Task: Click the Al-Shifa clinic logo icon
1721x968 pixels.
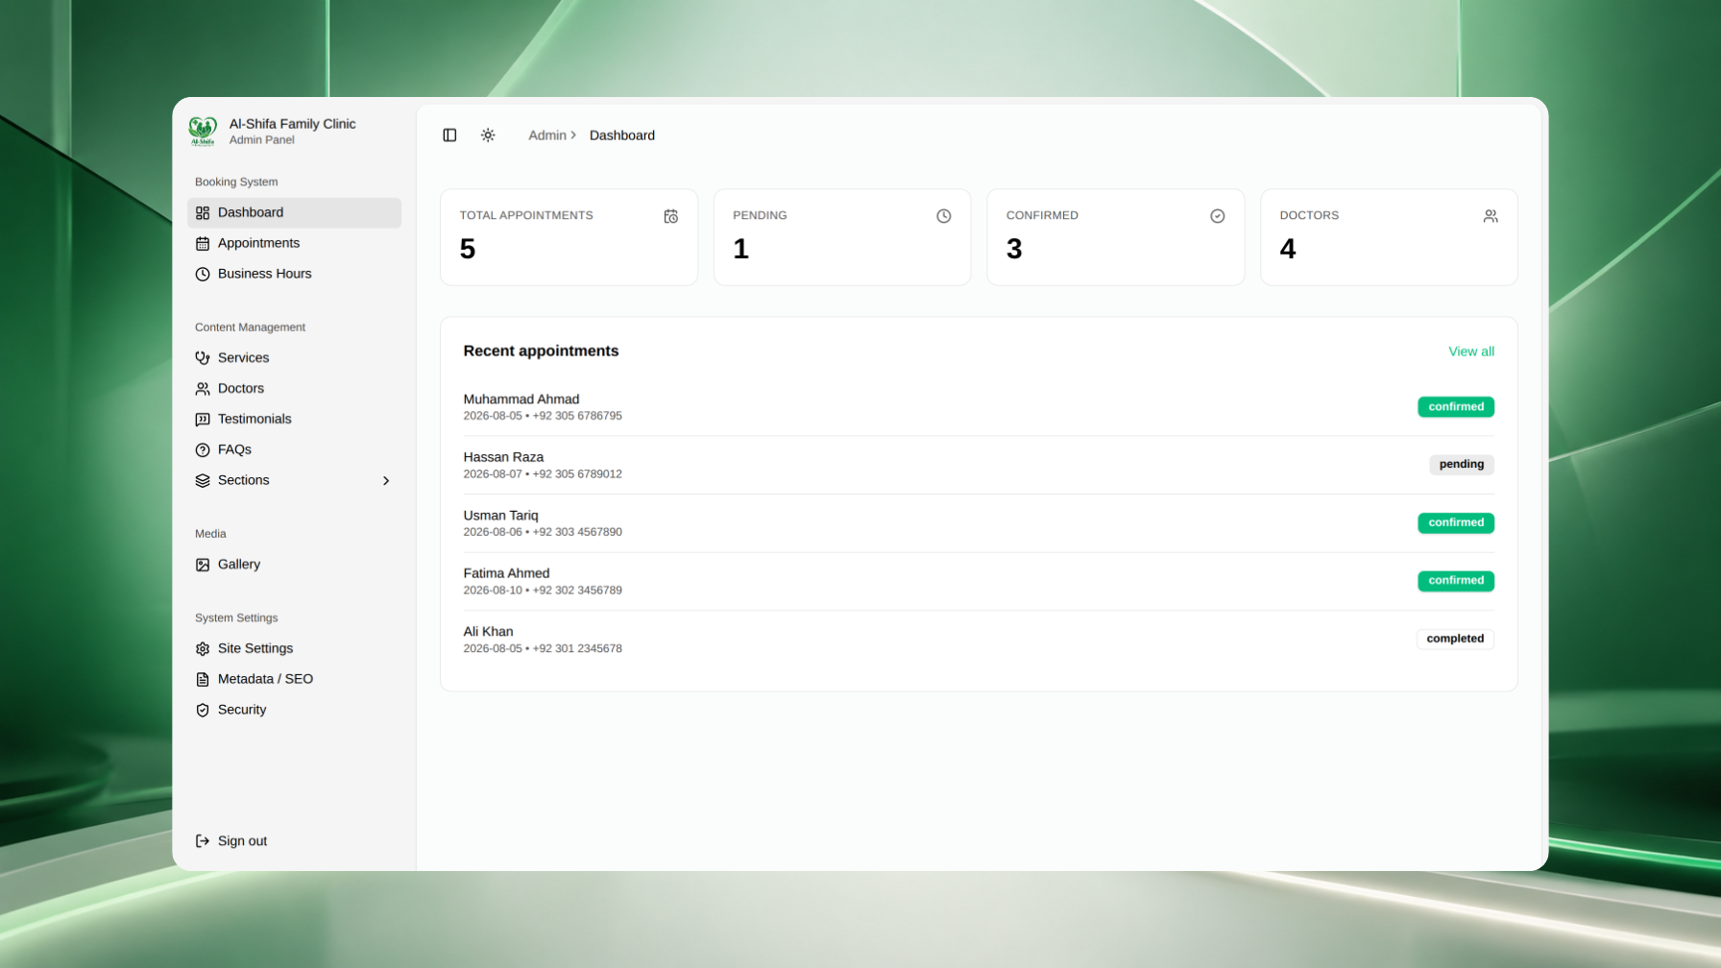Action: tap(203, 131)
